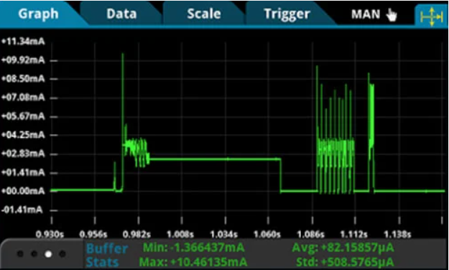This screenshot has width=449, height=270.
Task: Click the Std +508.5765µA value
Action: click(x=345, y=261)
